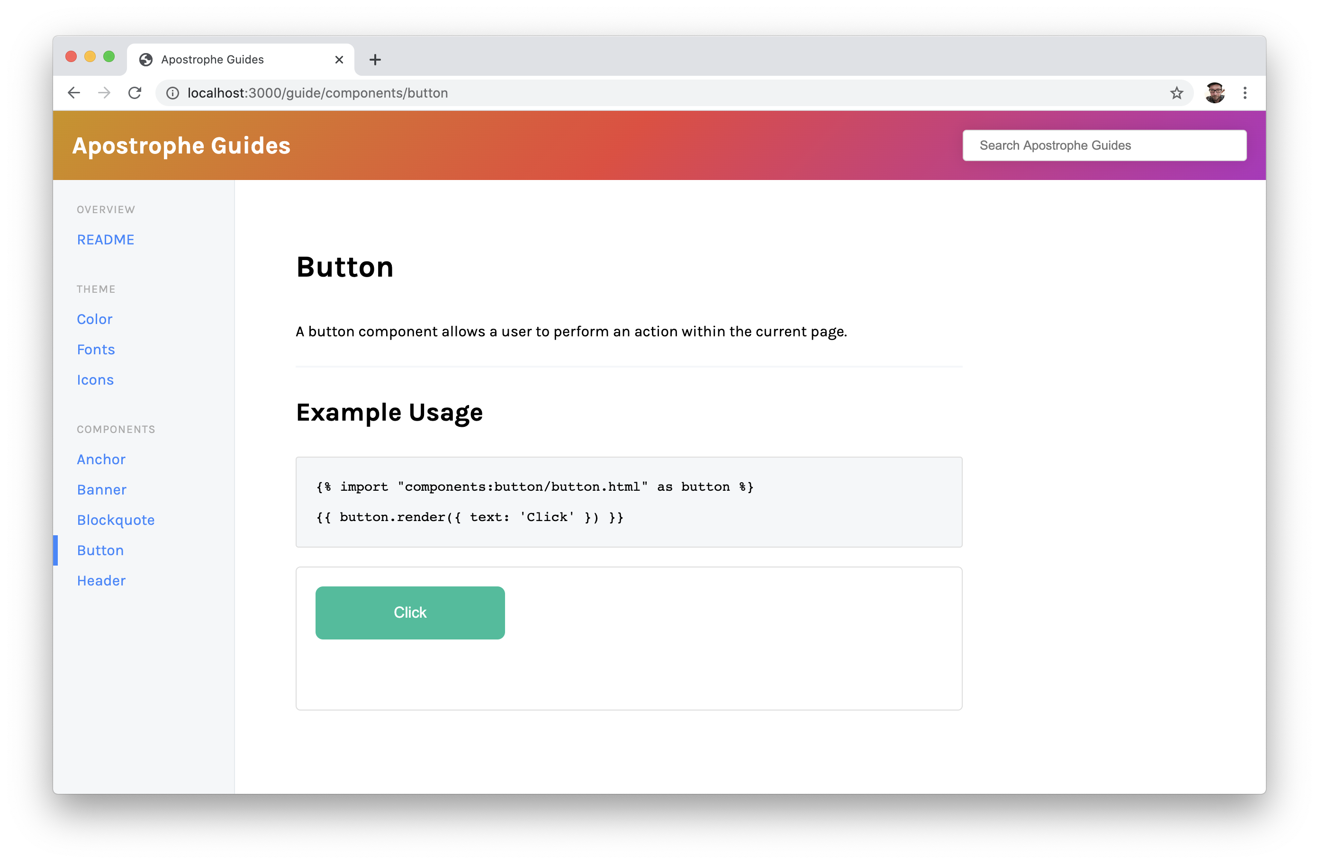Click the browser back arrow

74,92
